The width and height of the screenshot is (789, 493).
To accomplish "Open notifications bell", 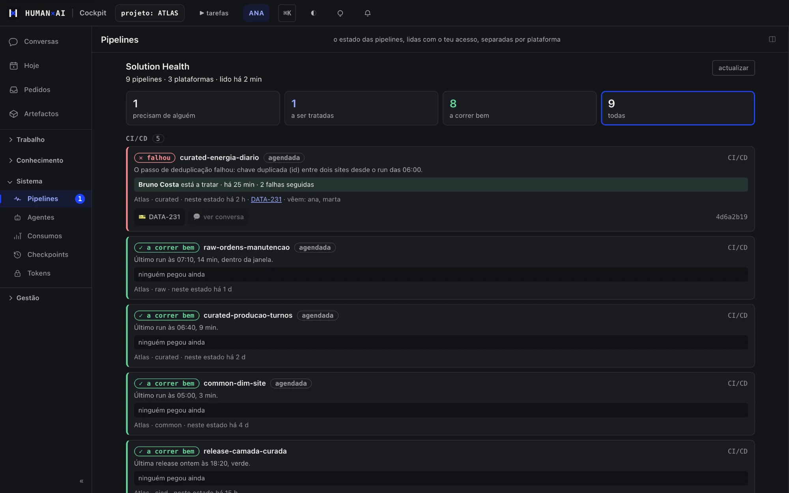I will [x=367, y=13].
